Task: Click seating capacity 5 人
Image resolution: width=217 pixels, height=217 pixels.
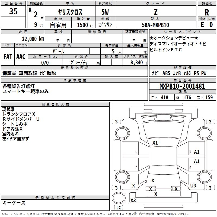Action: (116, 52)
